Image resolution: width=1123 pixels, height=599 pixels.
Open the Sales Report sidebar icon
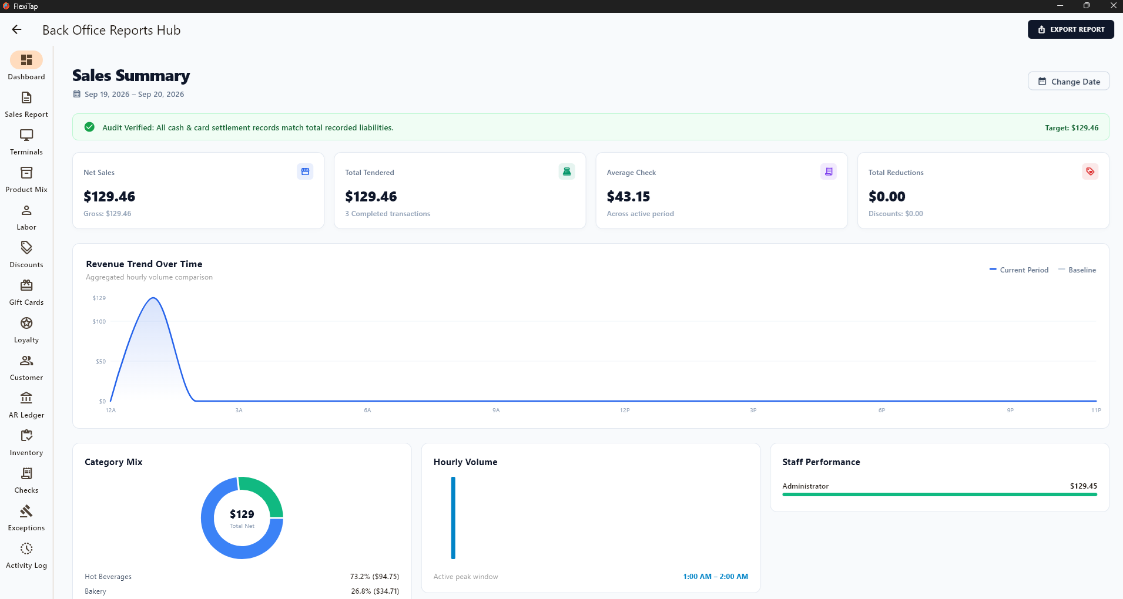coord(26,97)
